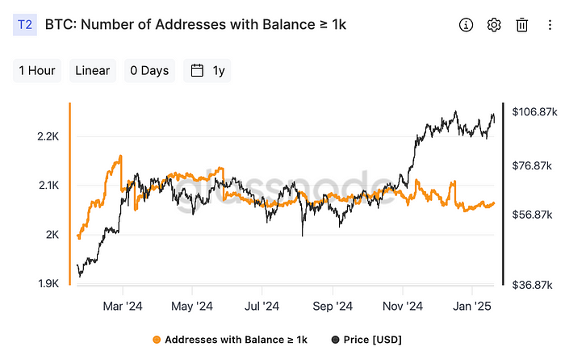Click the Sep '24 date axis label
The width and height of the screenshot is (565, 355).
333,307
